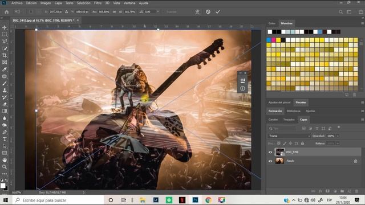Select the Eyedropper tool
Image resolution: width=365 pixels, height=205 pixels.
click(5, 69)
